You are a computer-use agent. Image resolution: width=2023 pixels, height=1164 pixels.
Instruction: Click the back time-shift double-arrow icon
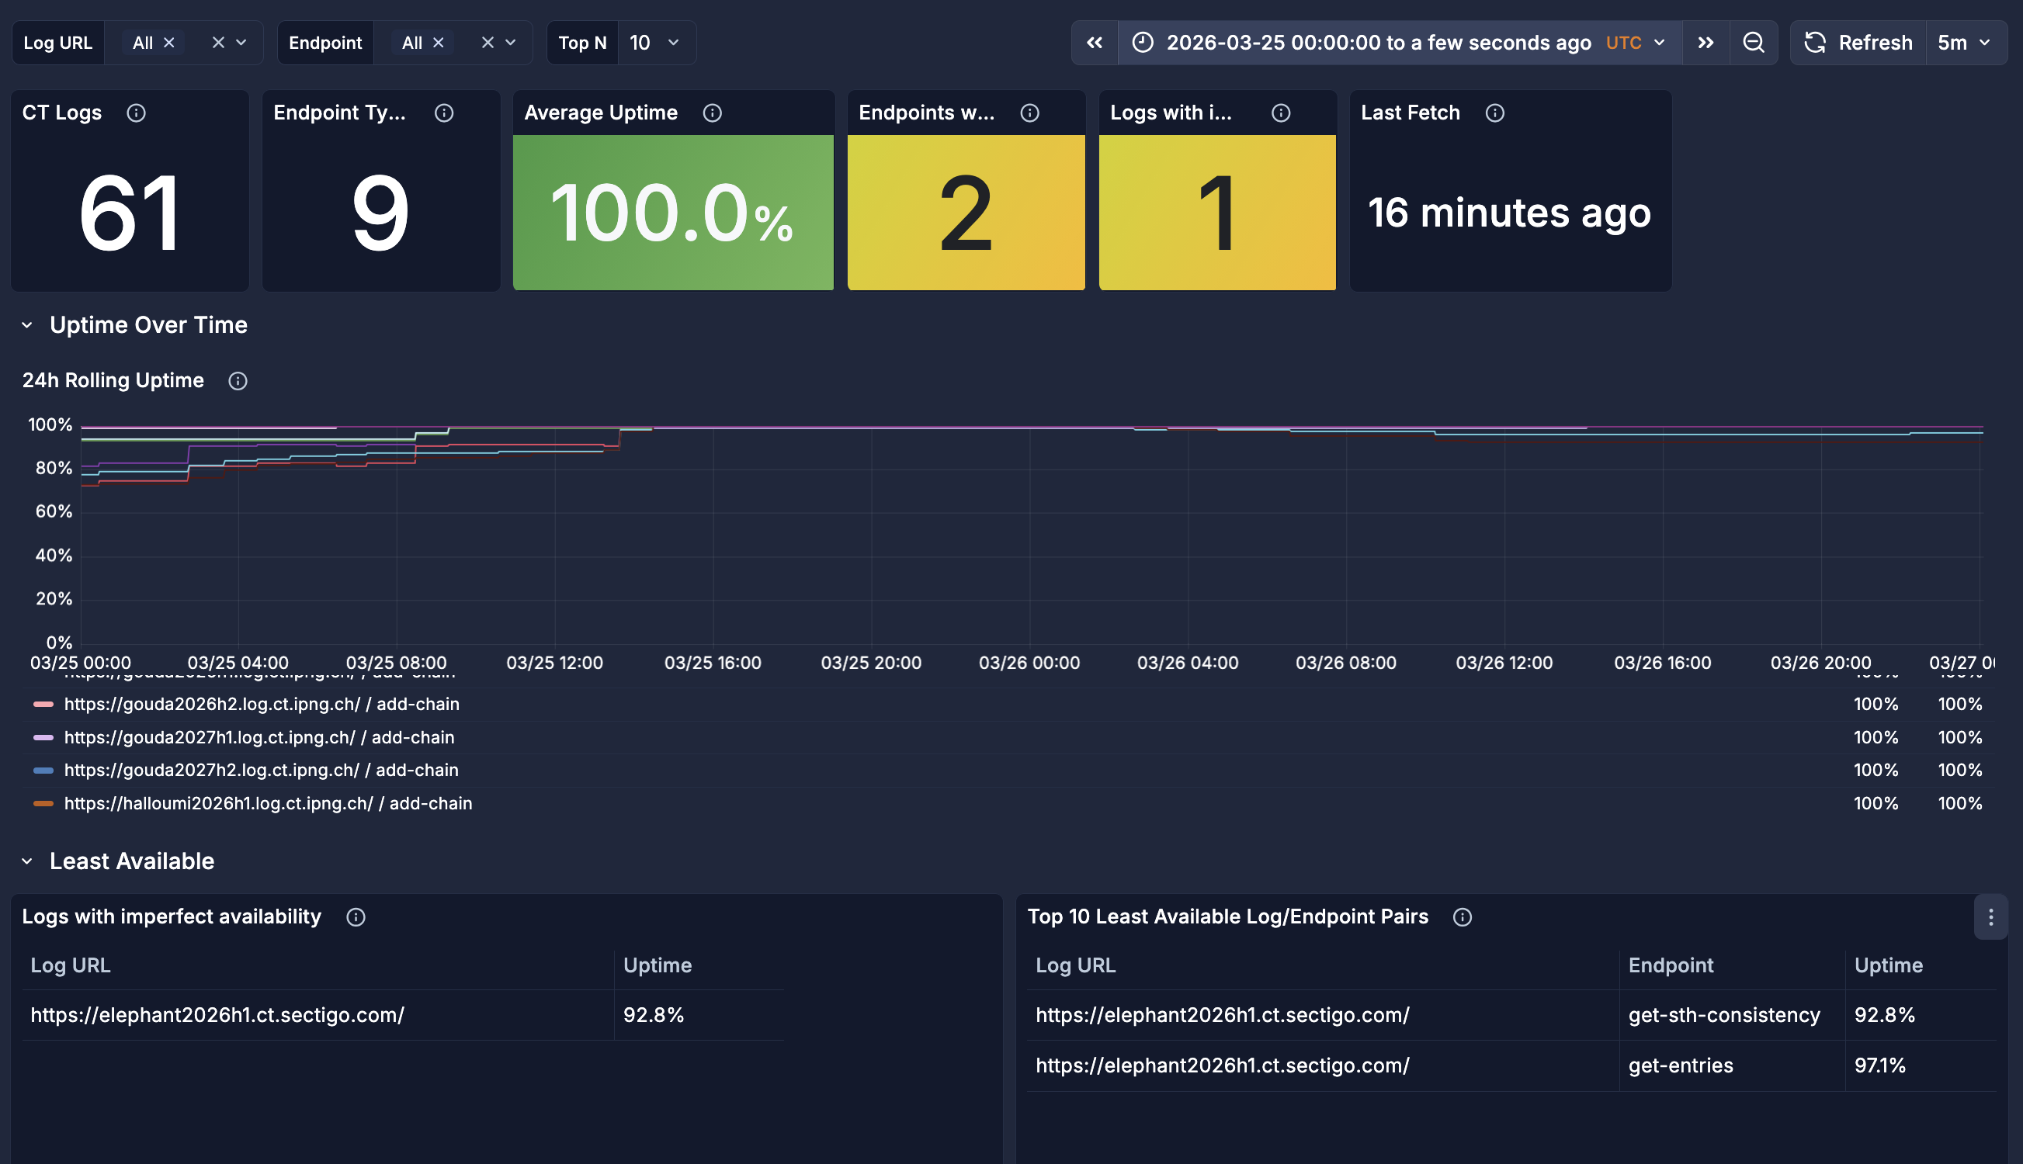pyautogui.click(x=1094, y=43)
